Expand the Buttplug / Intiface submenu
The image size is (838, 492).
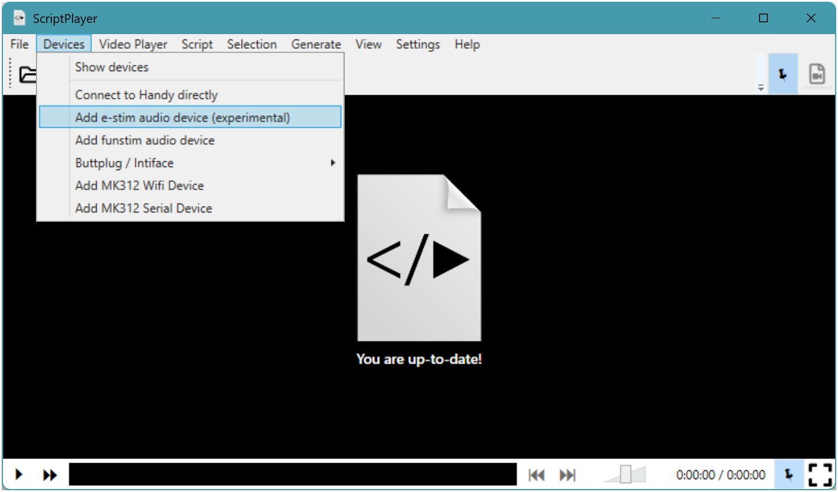pyautogui.click(x=190, y=162)
